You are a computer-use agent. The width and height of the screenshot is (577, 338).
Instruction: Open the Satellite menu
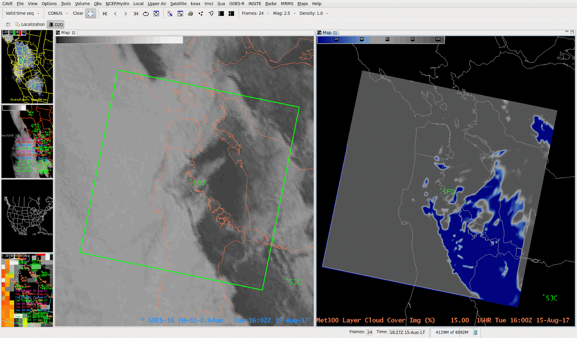pyautogui.click(x=179, y=4)
